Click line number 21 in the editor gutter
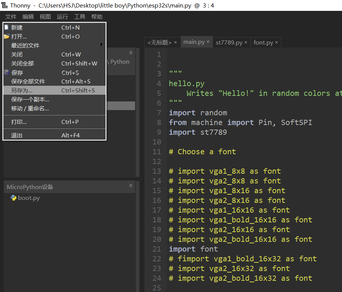The image size is (342, 292). tap(156, 249)
